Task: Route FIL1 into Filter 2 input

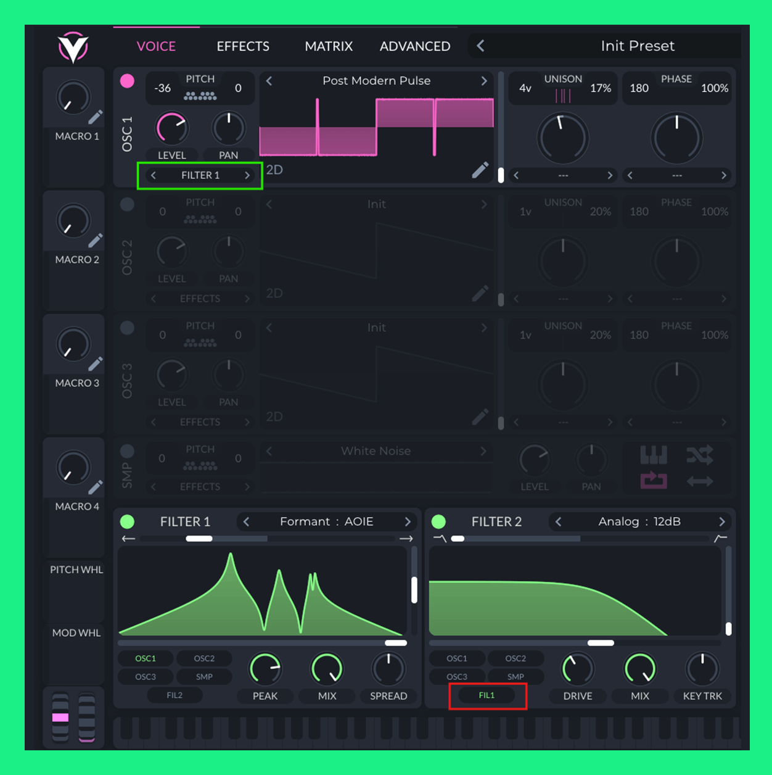Action: [487, 695]
